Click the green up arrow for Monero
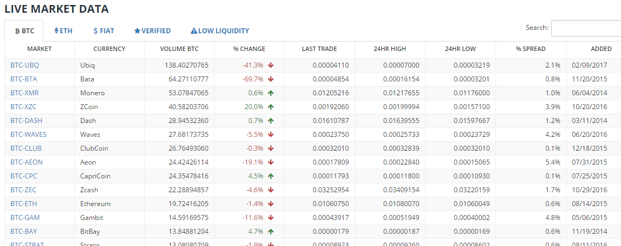The width and height of the screenshot is (621, 246). tap(271, 93)
